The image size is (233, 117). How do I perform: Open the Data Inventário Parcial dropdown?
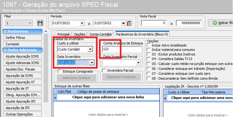pyautogui.click(x=139, y=63)
